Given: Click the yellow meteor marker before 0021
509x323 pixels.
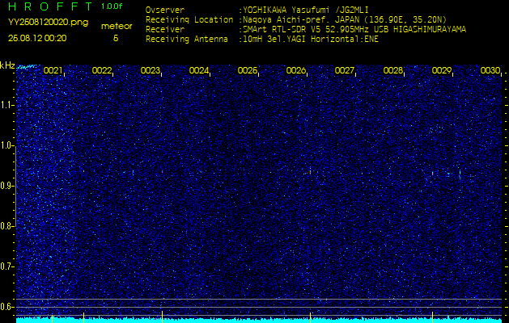Looking at the screenshot, I should (52, 318).
